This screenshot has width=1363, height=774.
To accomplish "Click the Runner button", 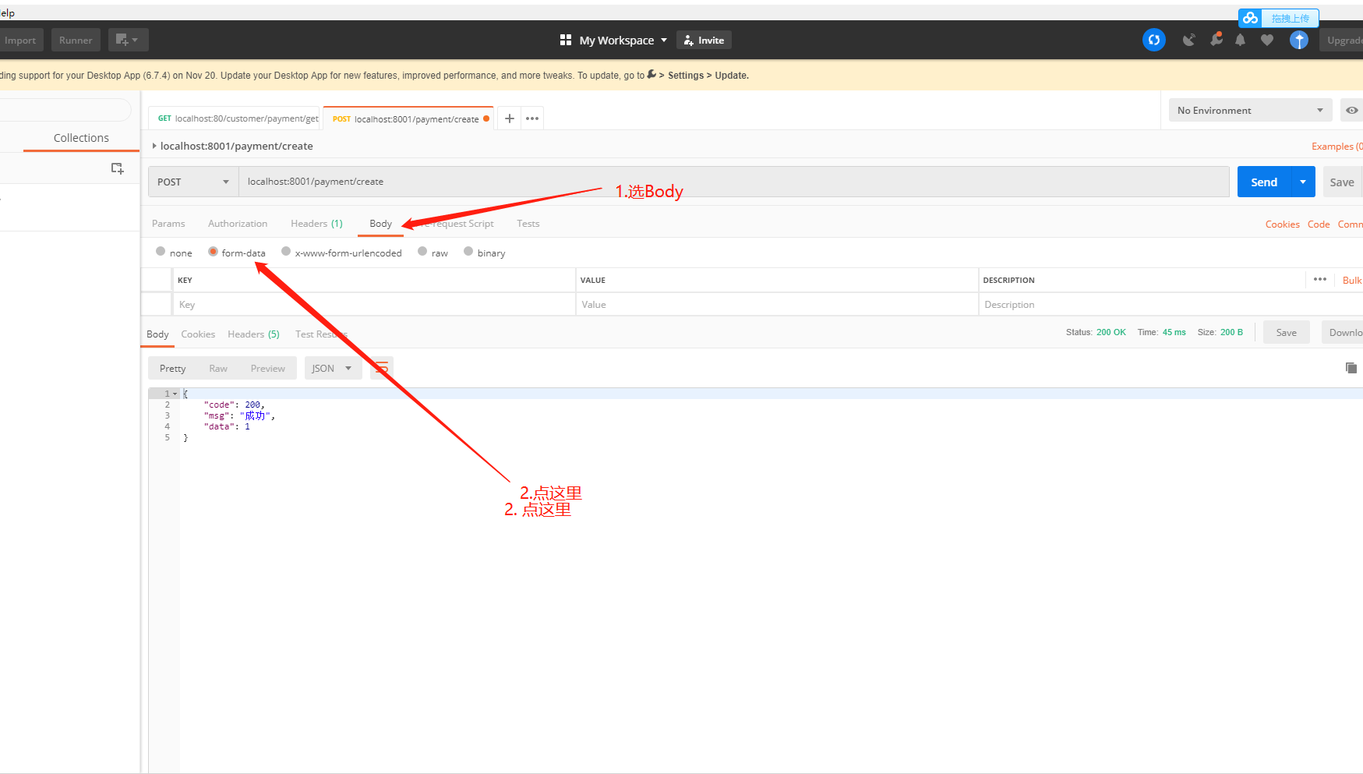I will click(x=76, y=40).
